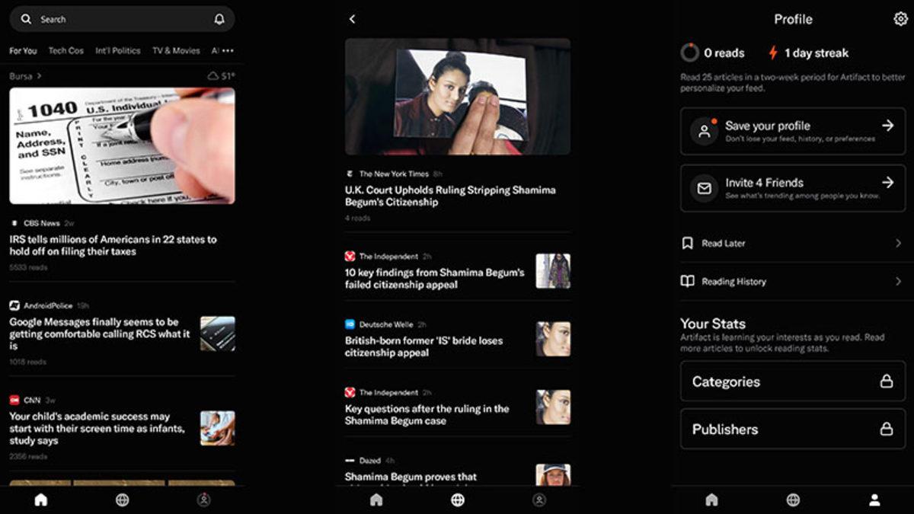Open Headlines with the globe icon

122,500
